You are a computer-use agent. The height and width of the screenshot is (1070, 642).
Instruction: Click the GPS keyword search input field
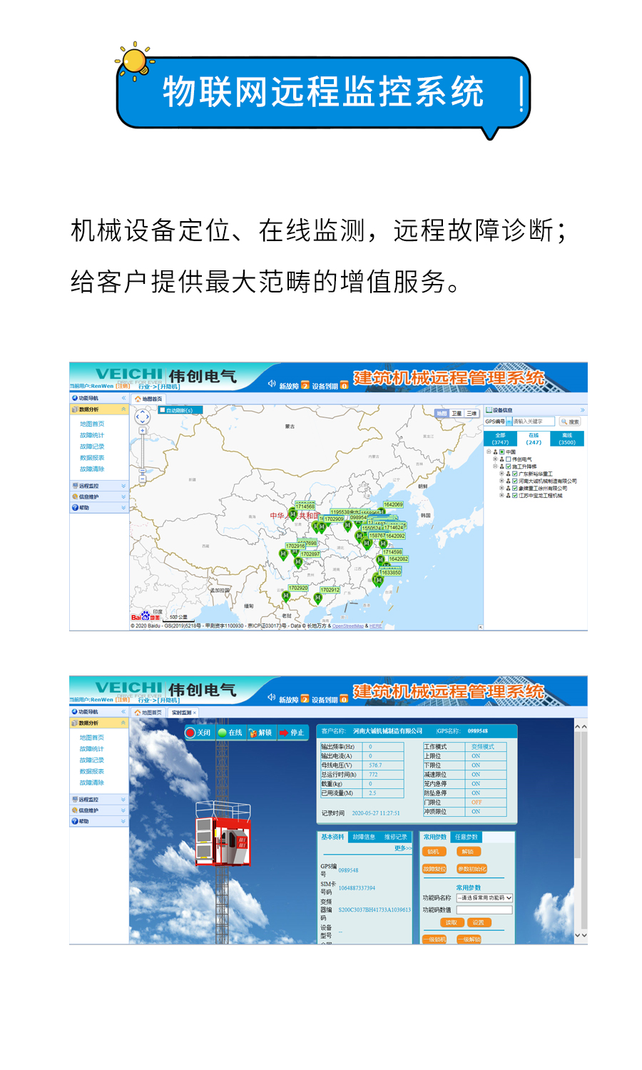click(x=534, y=422)
